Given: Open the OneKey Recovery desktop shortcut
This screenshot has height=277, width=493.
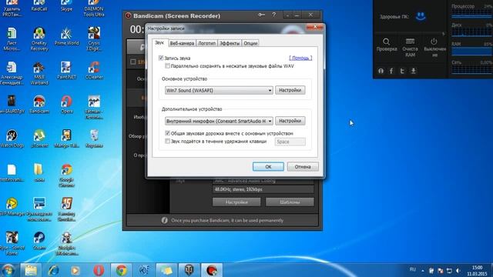Looking at the screenshot, I should pos(39,39).
